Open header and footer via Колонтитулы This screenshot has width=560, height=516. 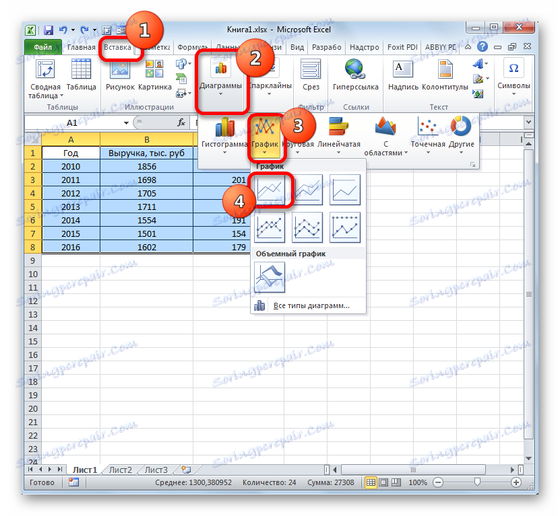click(445, 75)
